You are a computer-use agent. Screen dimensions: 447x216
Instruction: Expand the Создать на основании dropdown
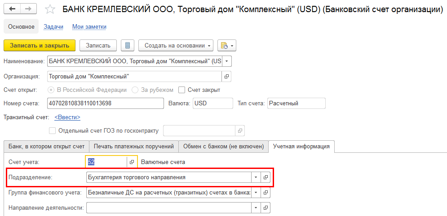click(209, 45)
